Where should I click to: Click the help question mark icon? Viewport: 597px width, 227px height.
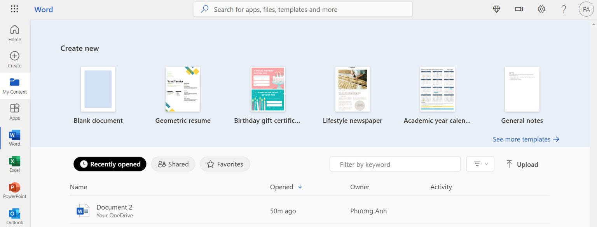point(564,9)
